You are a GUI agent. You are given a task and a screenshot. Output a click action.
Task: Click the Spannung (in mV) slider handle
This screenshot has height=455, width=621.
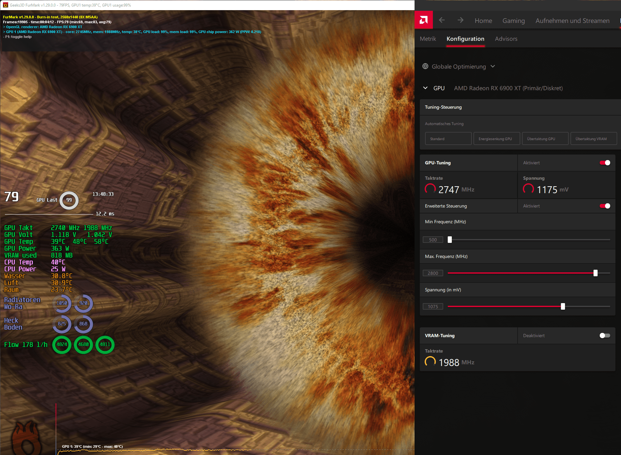[563, 306]
